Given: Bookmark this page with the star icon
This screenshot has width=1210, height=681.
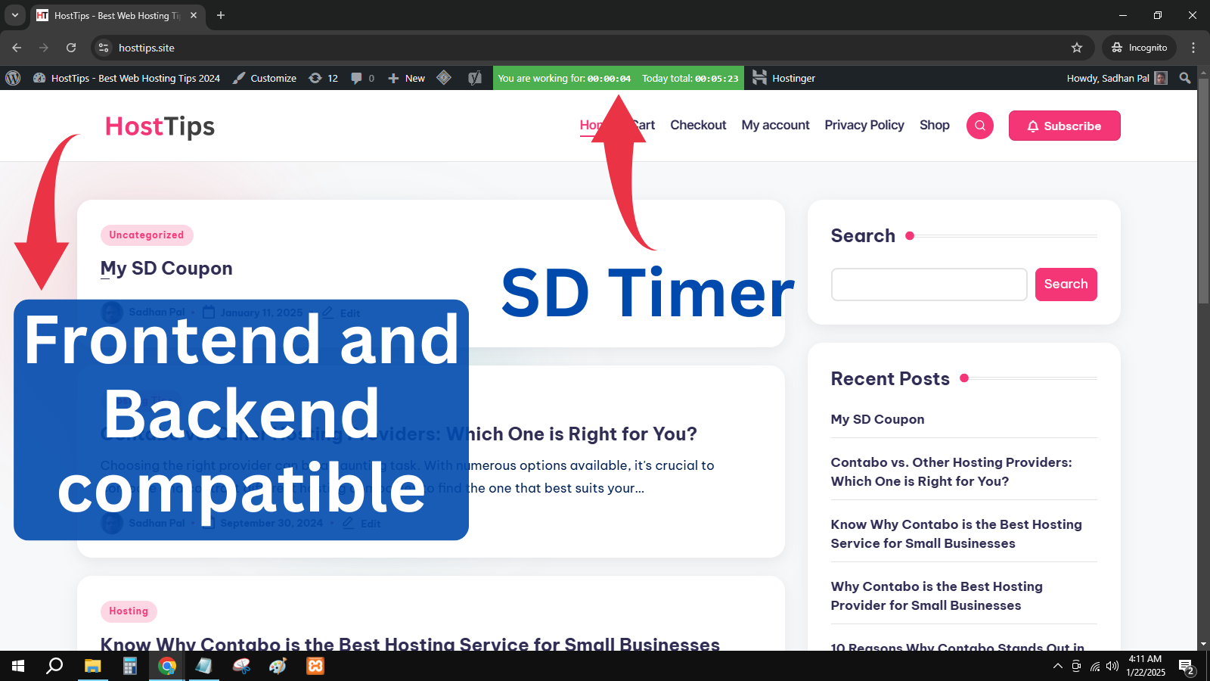Looking at the screenshot, I should tap(1077, 48).
